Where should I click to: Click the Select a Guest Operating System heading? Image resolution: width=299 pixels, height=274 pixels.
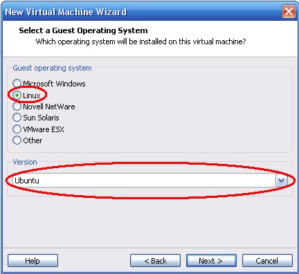(x=83, y=30)
